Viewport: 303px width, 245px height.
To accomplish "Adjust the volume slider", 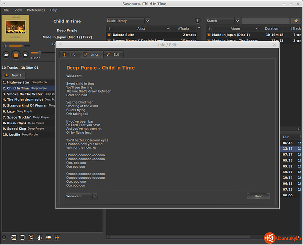I will (19, 46).
